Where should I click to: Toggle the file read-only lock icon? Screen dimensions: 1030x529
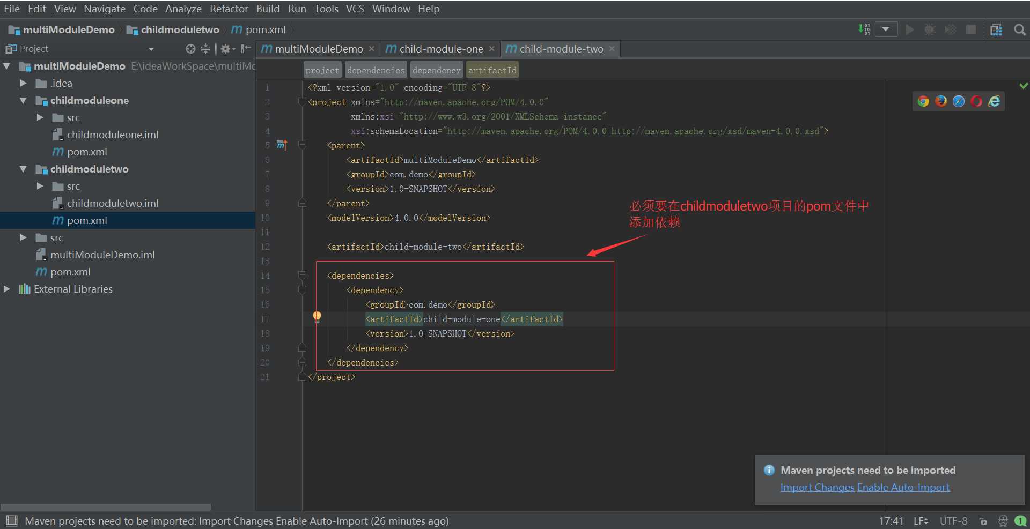pos(983,521)
